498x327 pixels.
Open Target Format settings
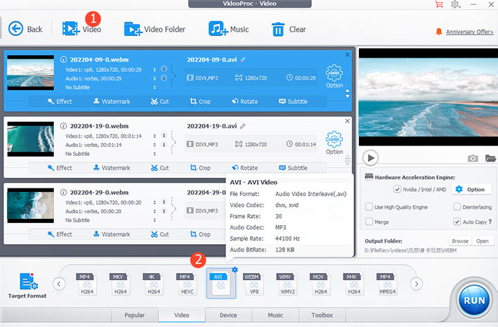(x=28, y=285)
